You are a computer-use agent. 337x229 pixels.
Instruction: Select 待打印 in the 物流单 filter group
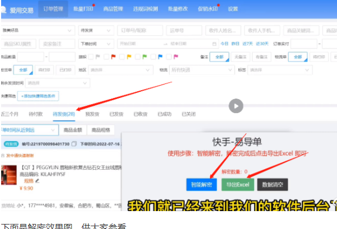(x=319, y=57)
